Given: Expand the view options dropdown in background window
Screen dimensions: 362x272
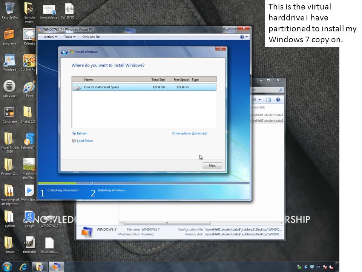Looking at the screenshot, I should (x=259, y=100).
